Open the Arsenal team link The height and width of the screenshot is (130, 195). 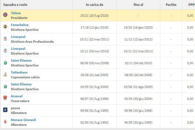17,96
